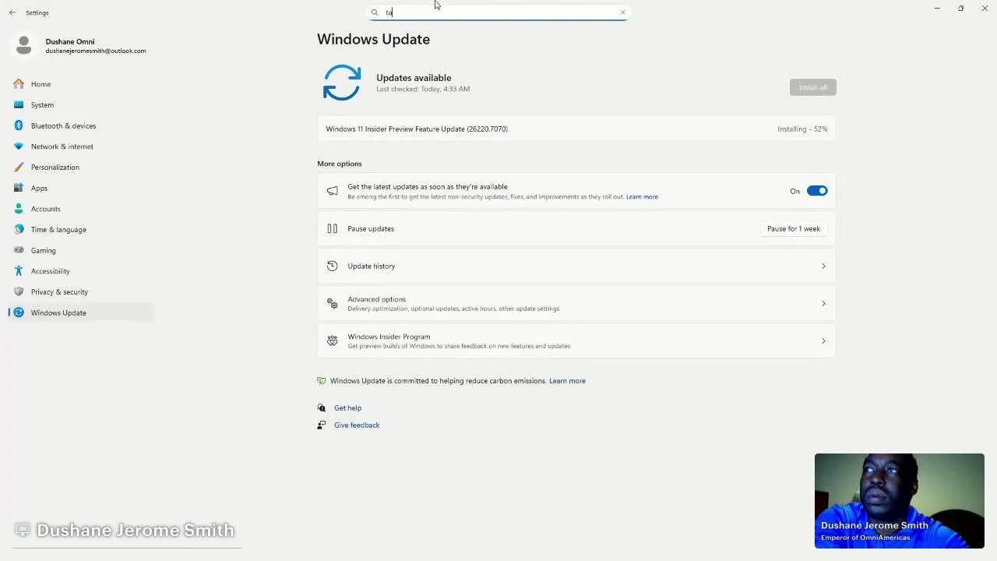Click the Time & language globe icon
The height and width of the screenshot is (561, 997).
pos(19,229)
